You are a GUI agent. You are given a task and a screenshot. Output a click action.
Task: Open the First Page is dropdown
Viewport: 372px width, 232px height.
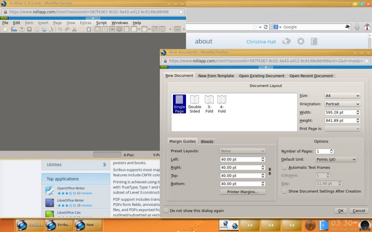pos(342,129)
